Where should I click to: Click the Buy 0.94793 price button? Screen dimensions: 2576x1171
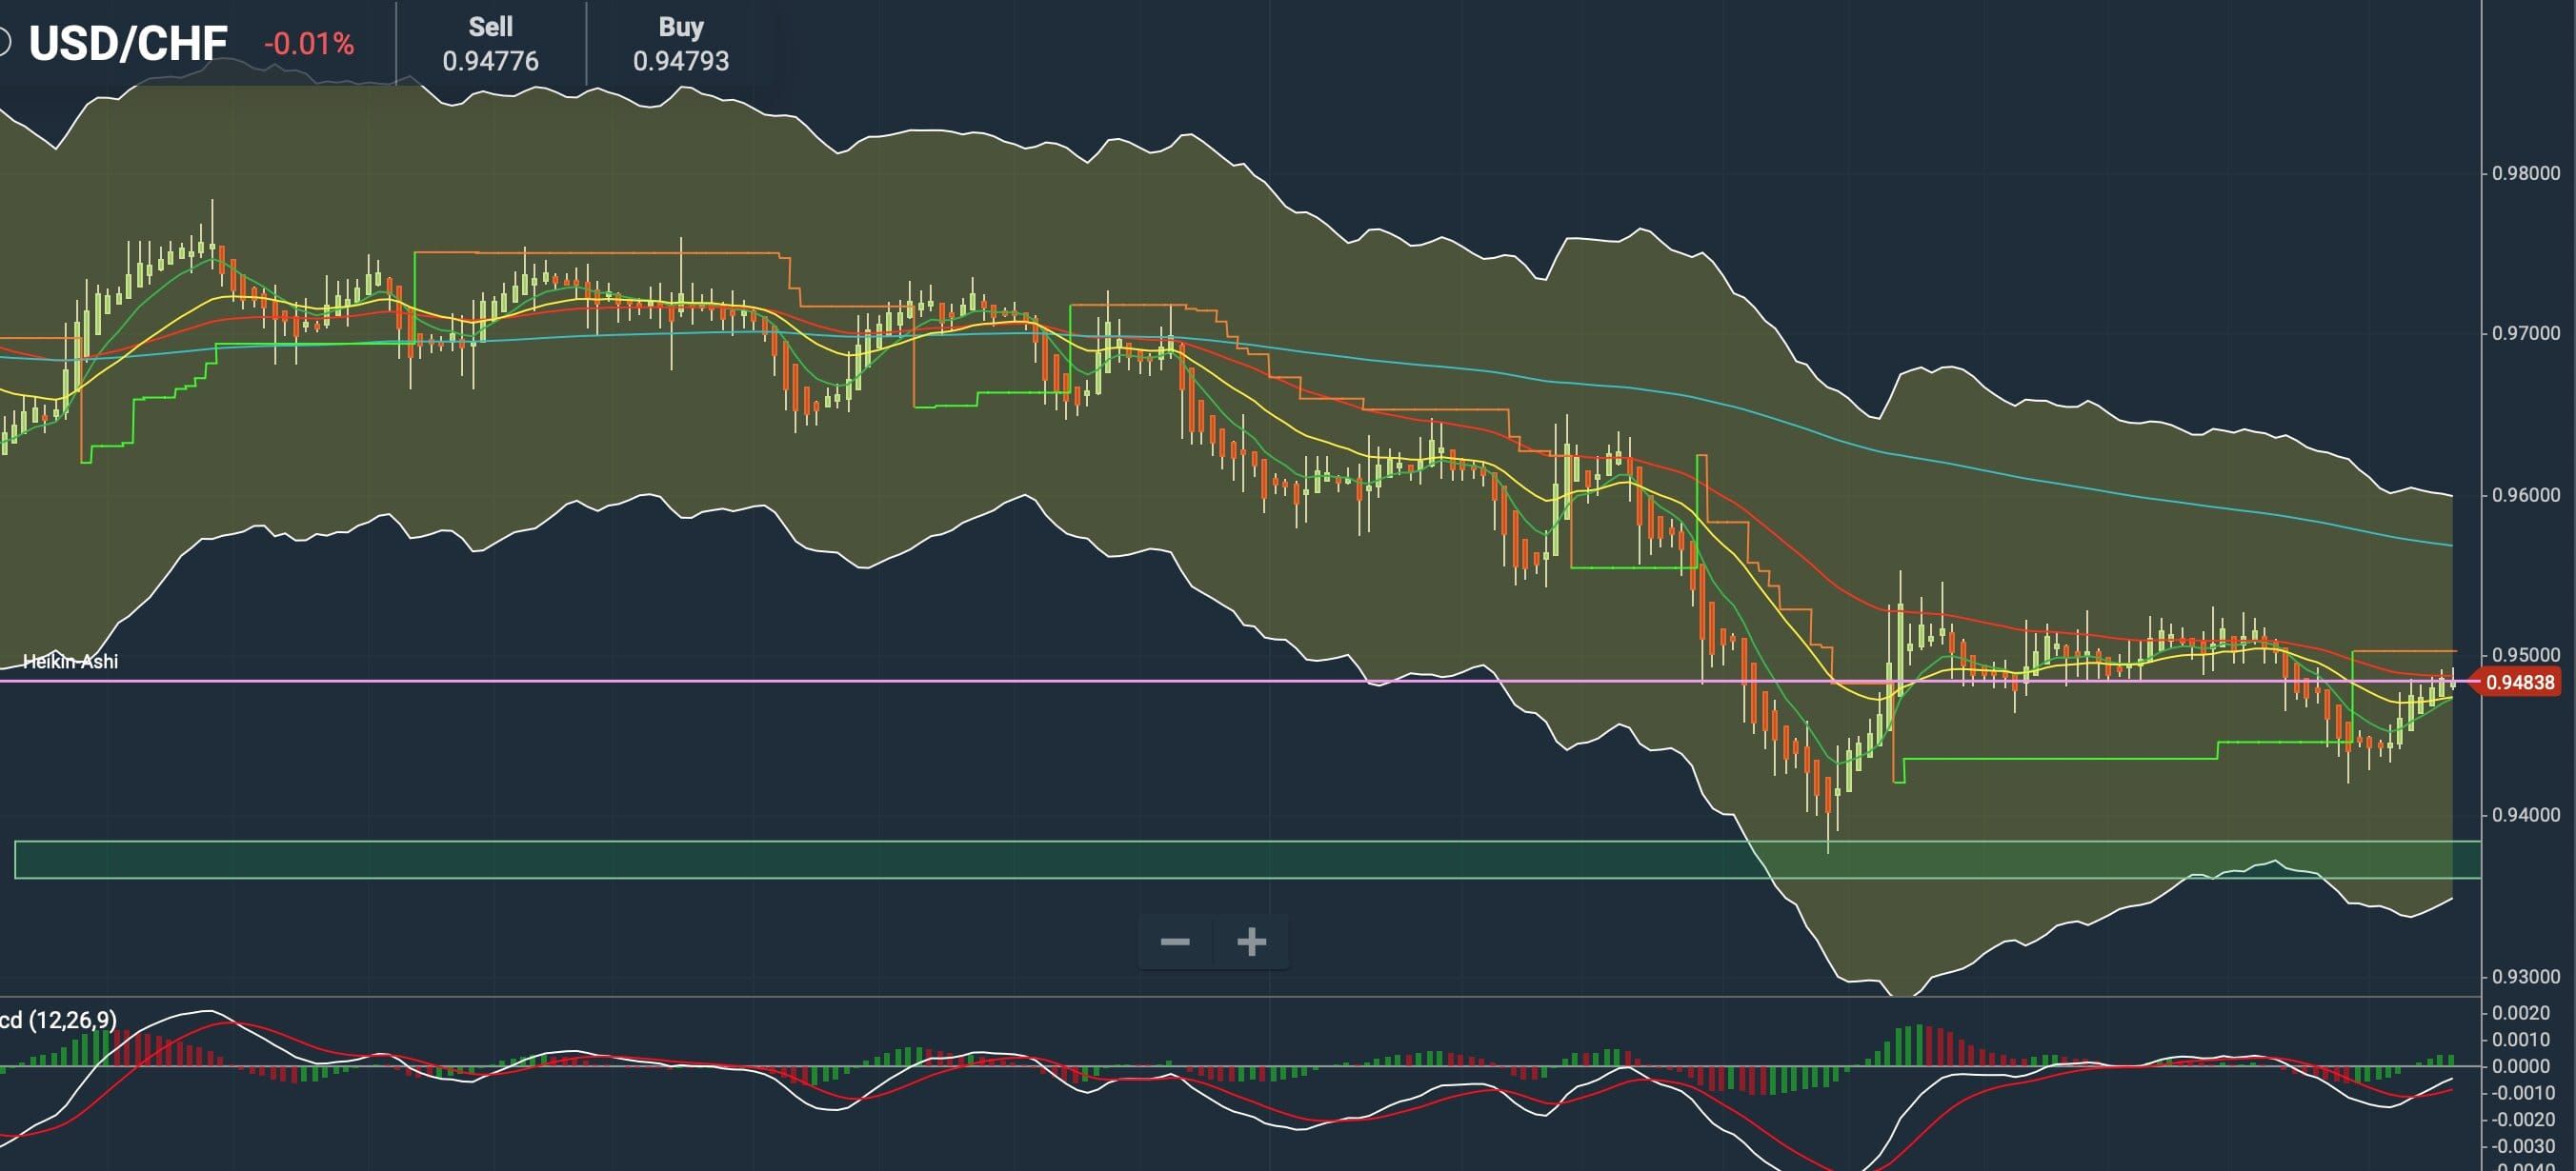(681, 44)
